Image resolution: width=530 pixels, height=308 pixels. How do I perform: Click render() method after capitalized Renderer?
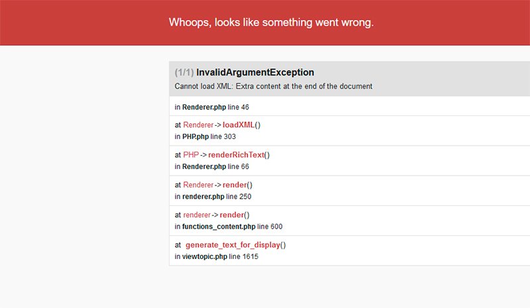(x=233, y=185)
